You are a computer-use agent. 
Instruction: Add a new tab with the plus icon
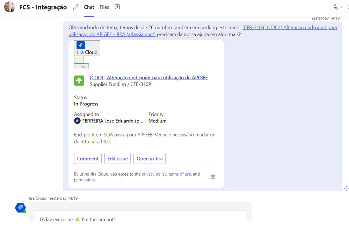click(x=117, y=7)
